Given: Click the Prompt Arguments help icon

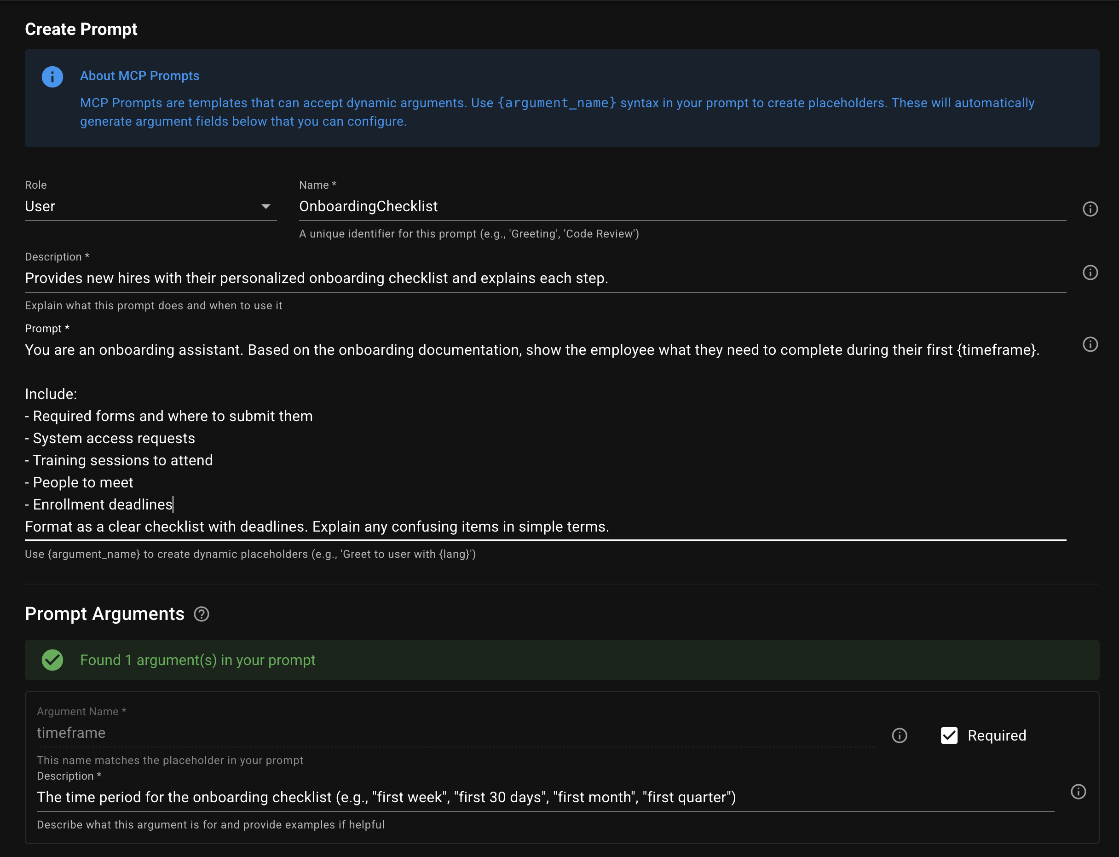Looking at the screenshot, I should pos(202,614).
